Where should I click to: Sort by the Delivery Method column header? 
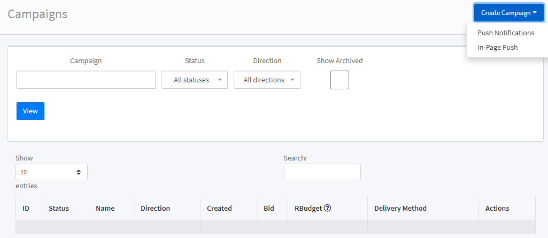(x=400, y=208)
